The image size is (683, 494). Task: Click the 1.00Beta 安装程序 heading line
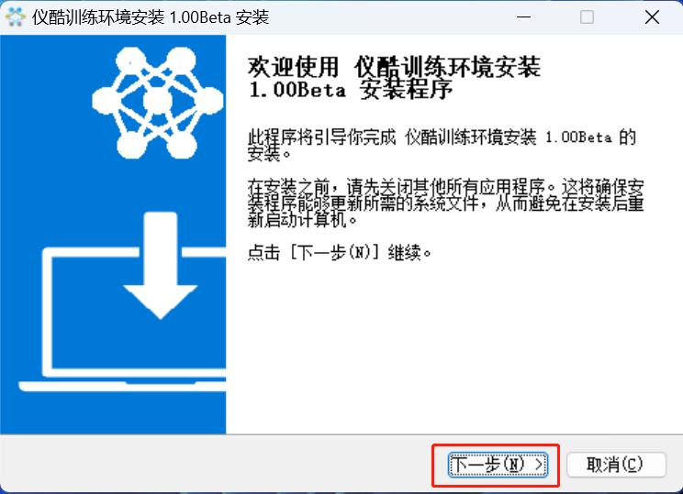coord(351,90)
